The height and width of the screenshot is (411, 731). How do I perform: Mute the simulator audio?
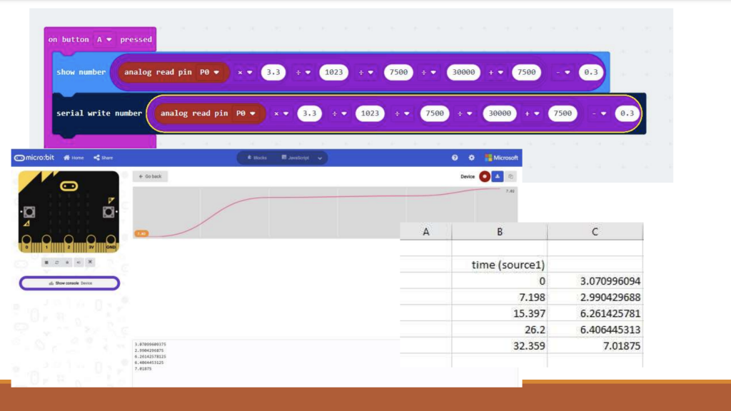79,263
